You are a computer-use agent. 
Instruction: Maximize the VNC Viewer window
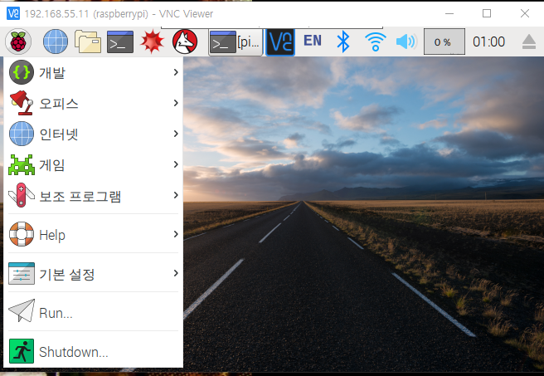(x=487, y=13)
